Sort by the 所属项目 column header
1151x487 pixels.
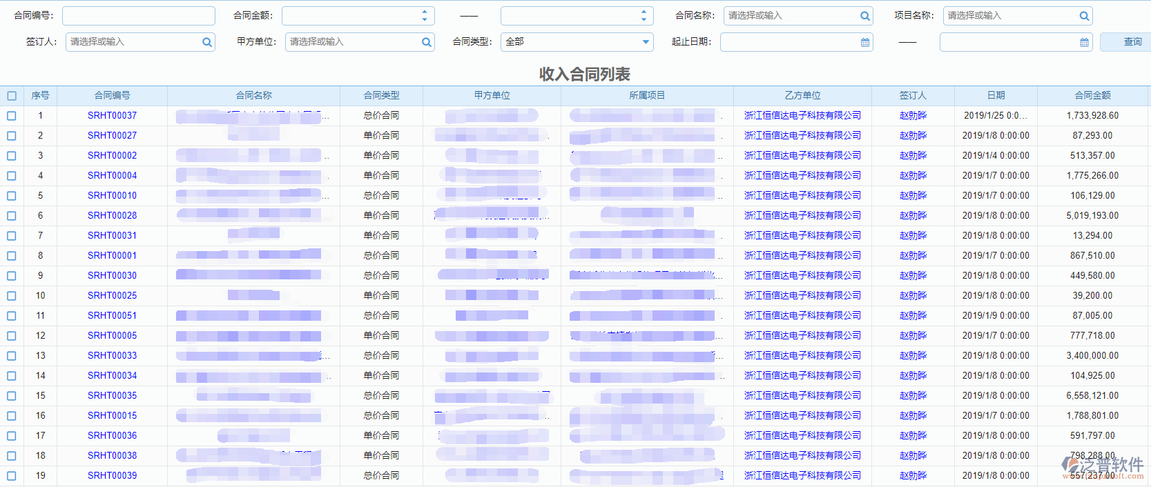point(647,96)
